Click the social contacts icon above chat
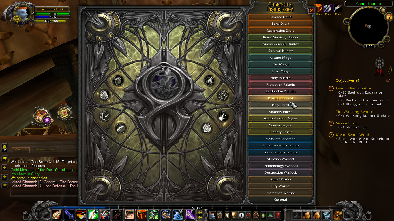Viewport: 394px width, 221px height. [x=5, y=148]
